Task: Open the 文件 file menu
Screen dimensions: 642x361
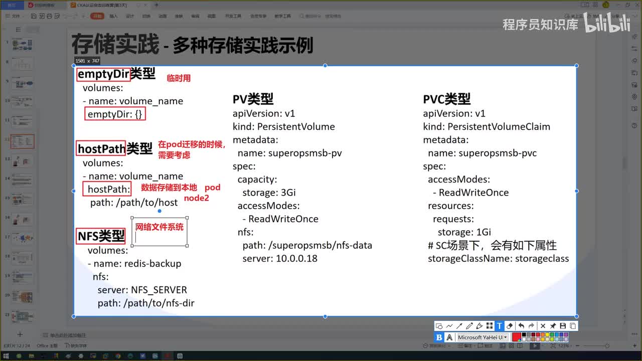Action: 15,16
